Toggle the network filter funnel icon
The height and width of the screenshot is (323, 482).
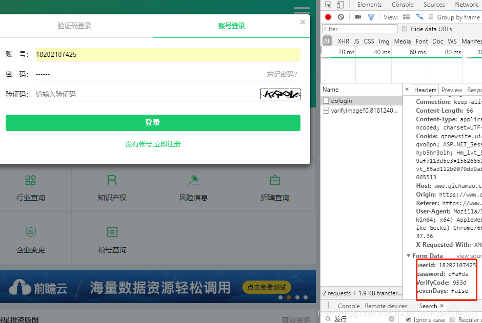point(371,17)
